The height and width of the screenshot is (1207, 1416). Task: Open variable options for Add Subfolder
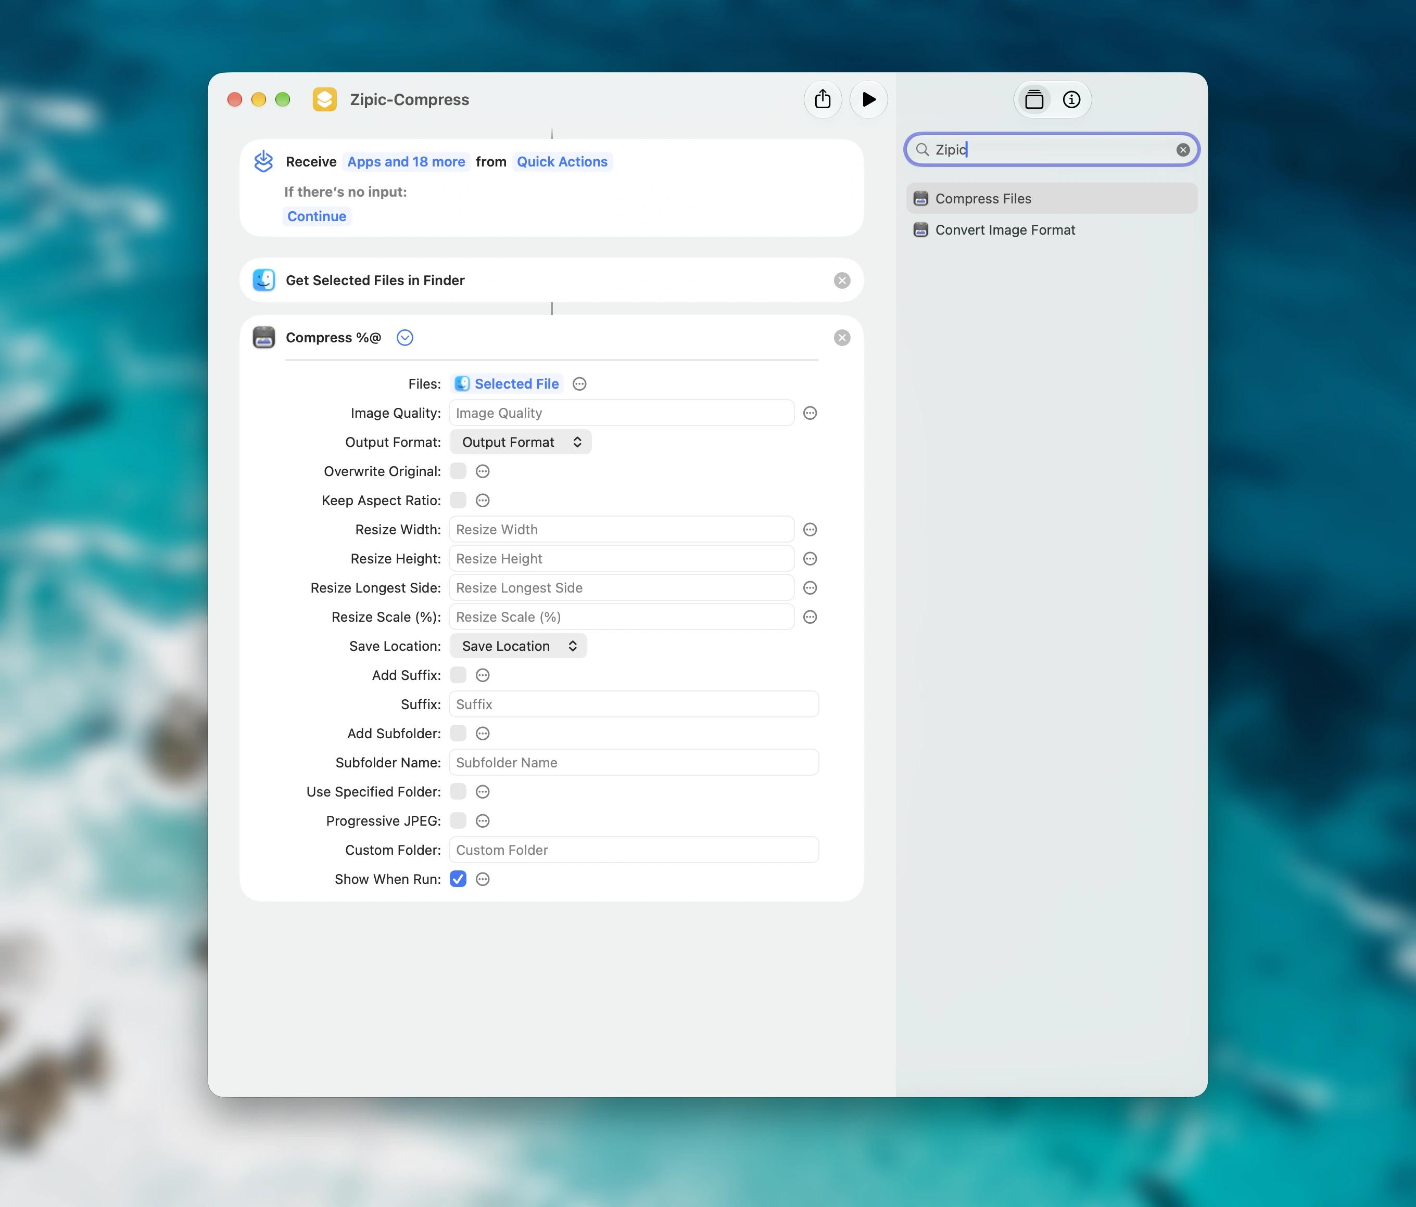483,734
